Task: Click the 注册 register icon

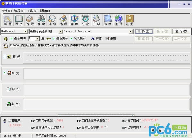Action: [x=130, y=20]
